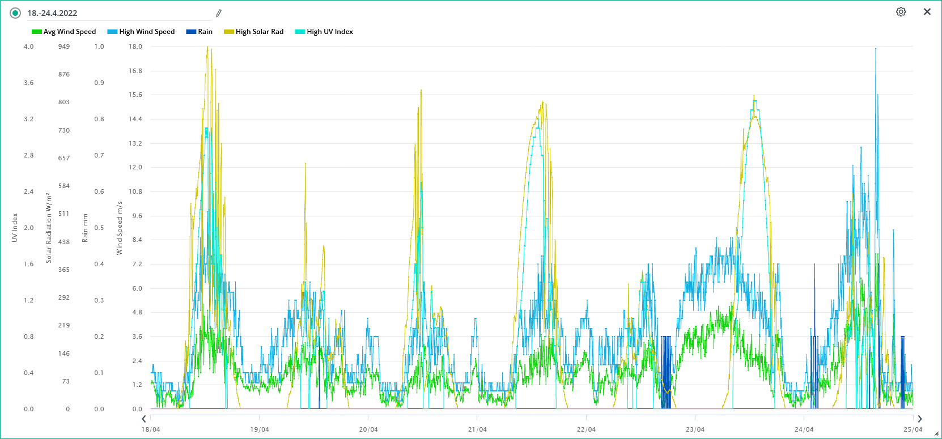Toggle the Rain legend label
The image size is (942, 439).
pos(205,32)
